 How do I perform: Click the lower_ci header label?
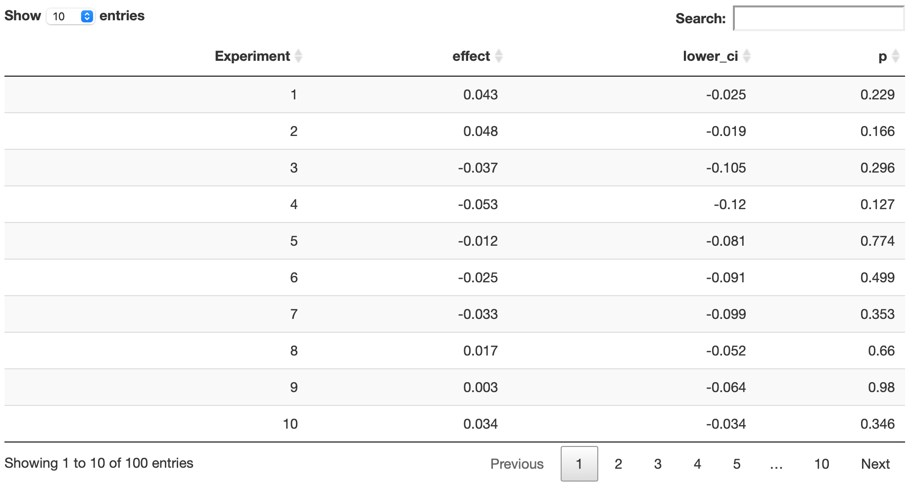point(710,56)
